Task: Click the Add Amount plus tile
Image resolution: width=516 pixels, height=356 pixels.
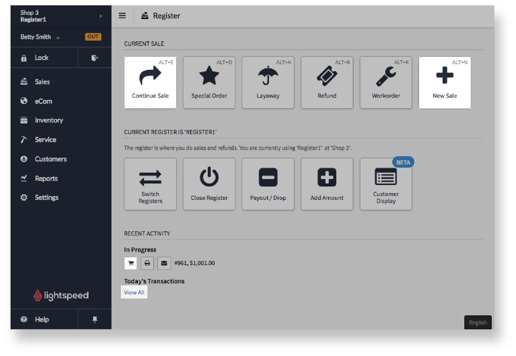Action: coord(327,184)
